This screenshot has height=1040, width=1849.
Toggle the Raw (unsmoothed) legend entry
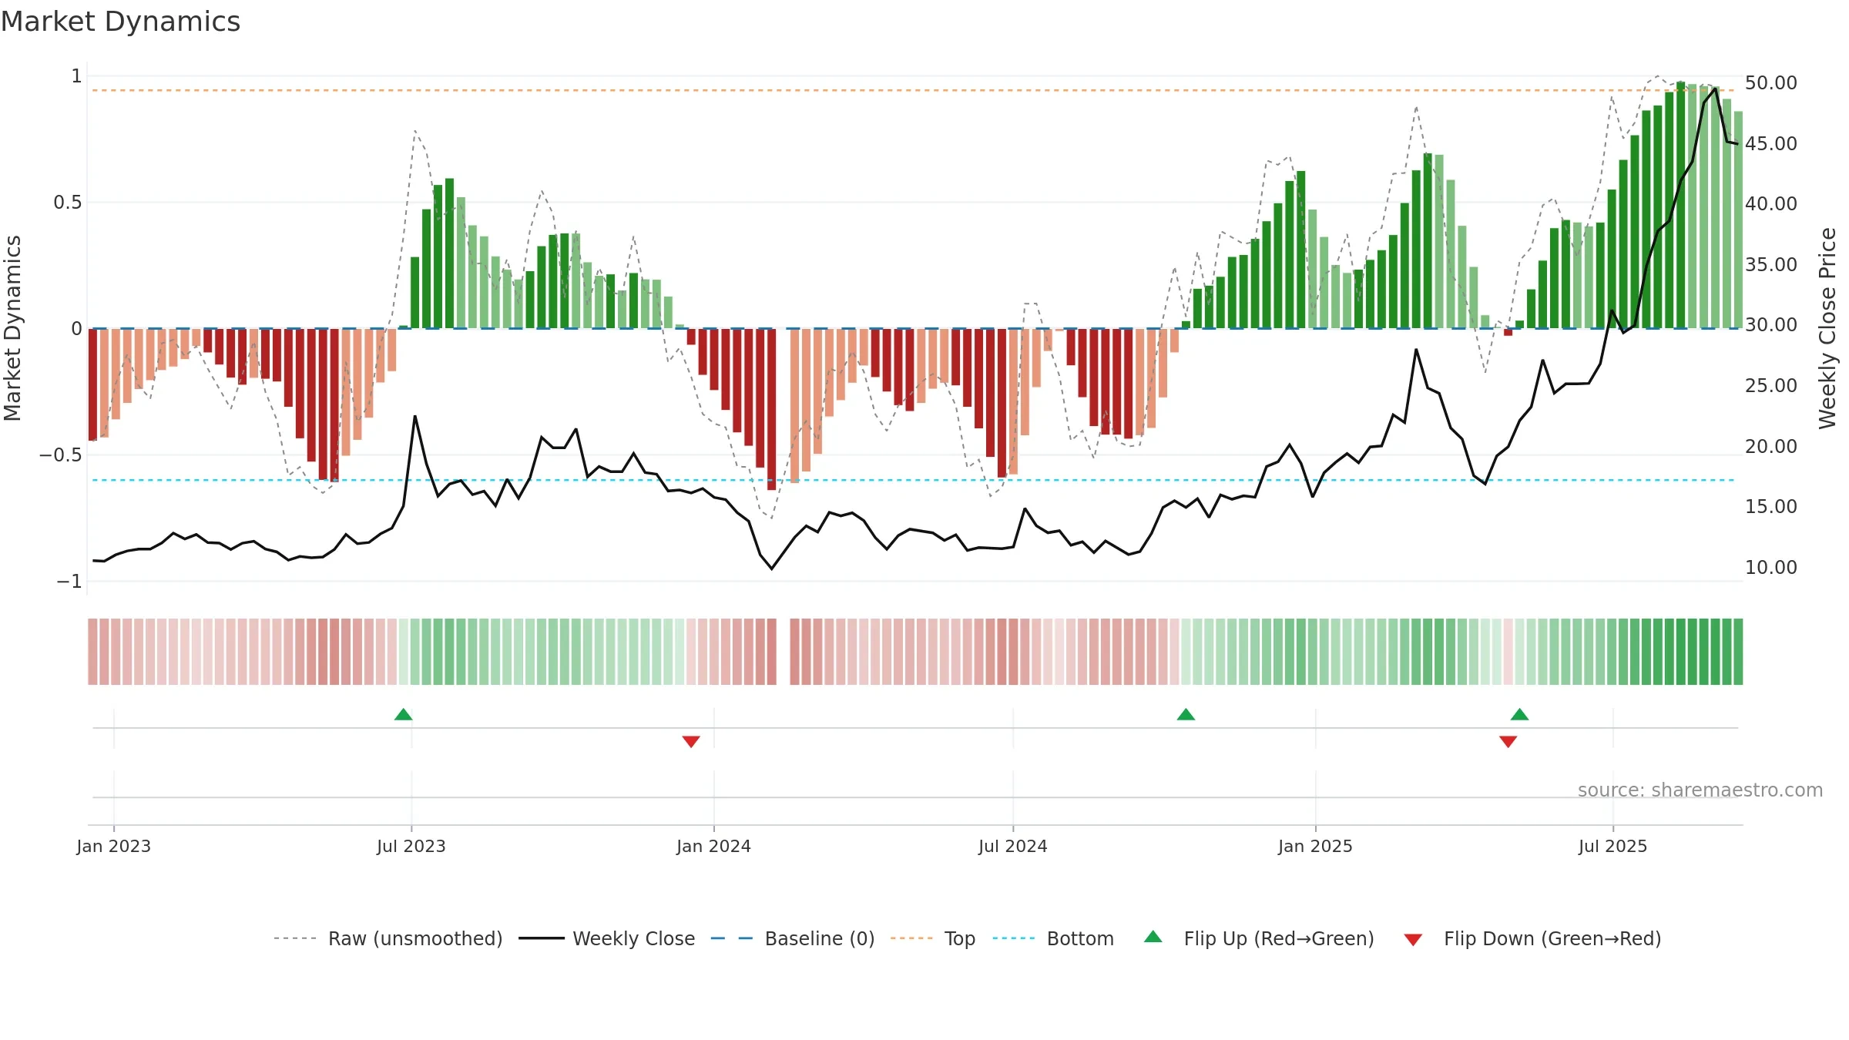tap(388, 938)
